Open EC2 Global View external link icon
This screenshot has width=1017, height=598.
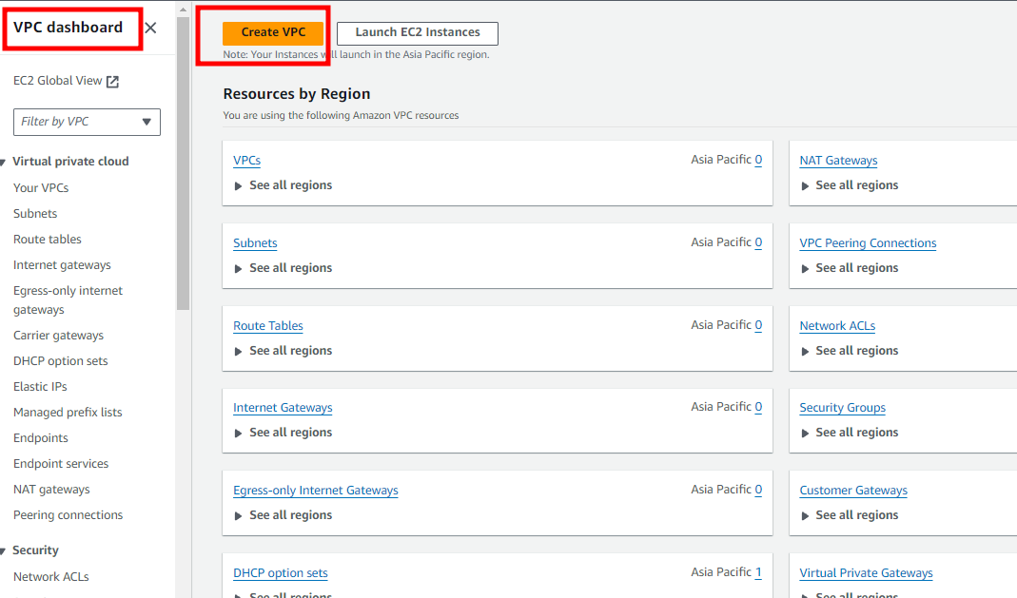point(113,82)
